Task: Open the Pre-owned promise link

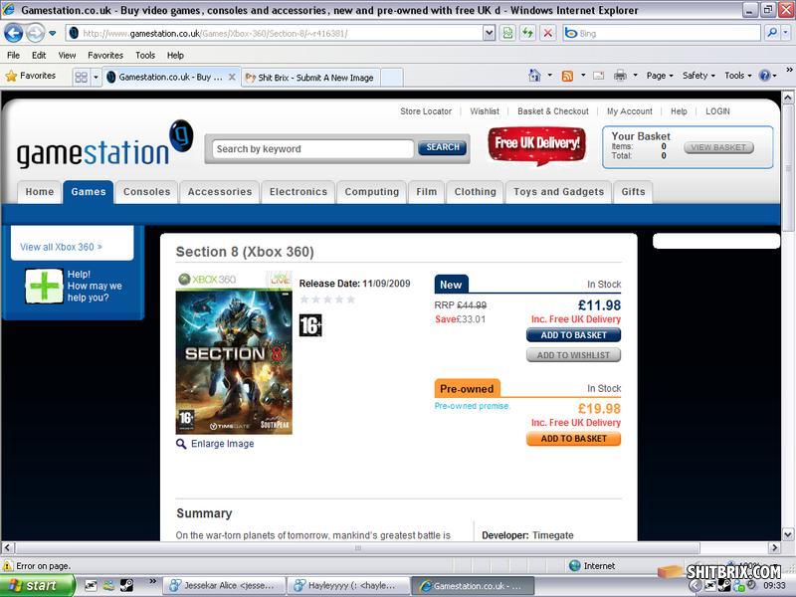Action: click(472, 406)
